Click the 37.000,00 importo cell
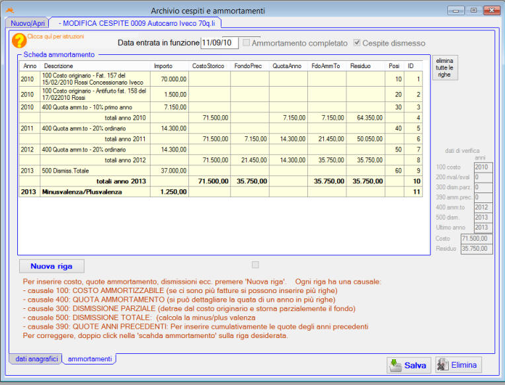The width and height of the screenshot is (505, 385). (x=169, y=171)
